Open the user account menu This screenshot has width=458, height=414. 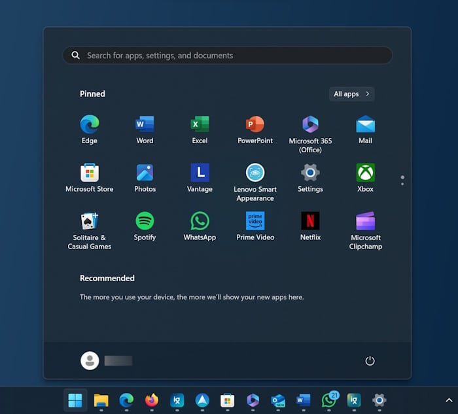pyautogui.click(x=106, y=361)
